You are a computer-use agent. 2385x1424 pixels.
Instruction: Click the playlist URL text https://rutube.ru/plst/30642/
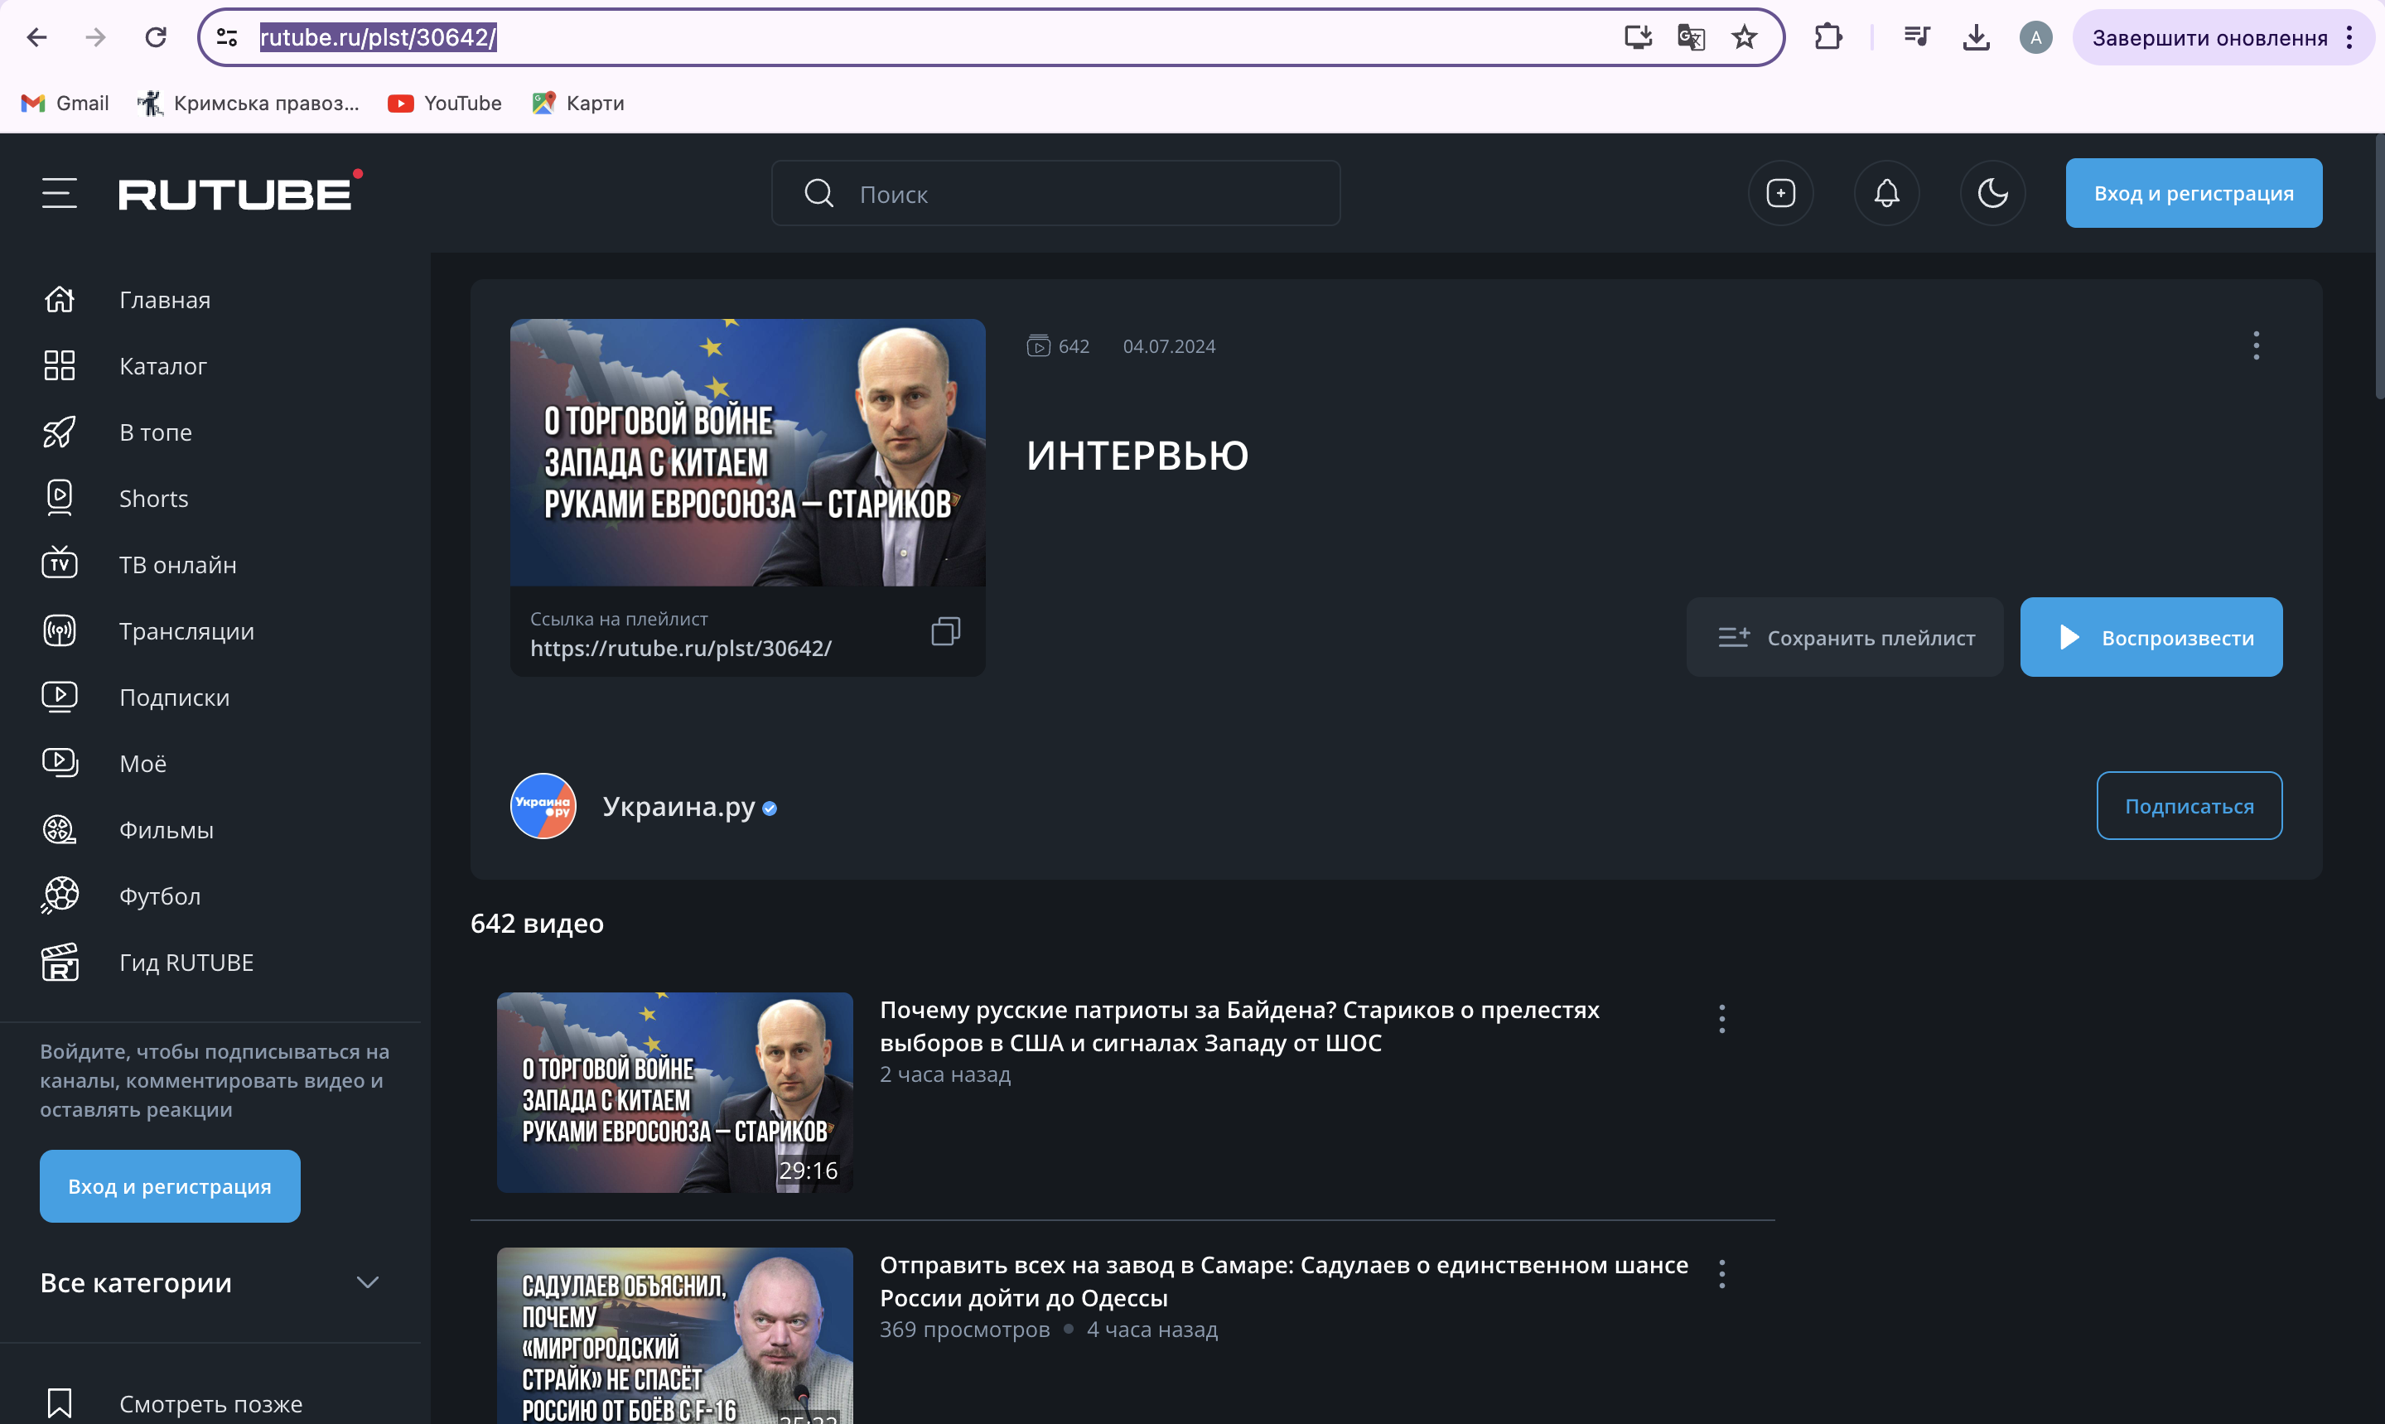pos(680,649)
